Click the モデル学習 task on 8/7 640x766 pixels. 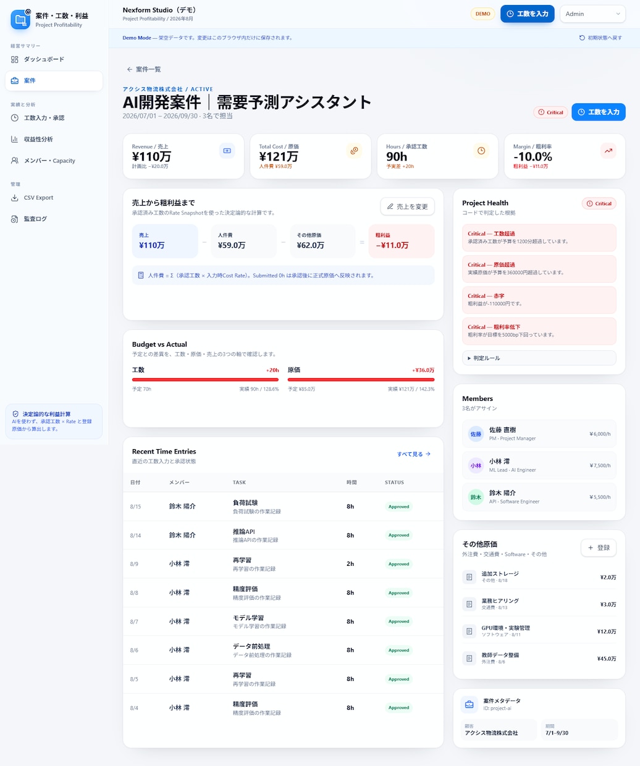[248, 618]
